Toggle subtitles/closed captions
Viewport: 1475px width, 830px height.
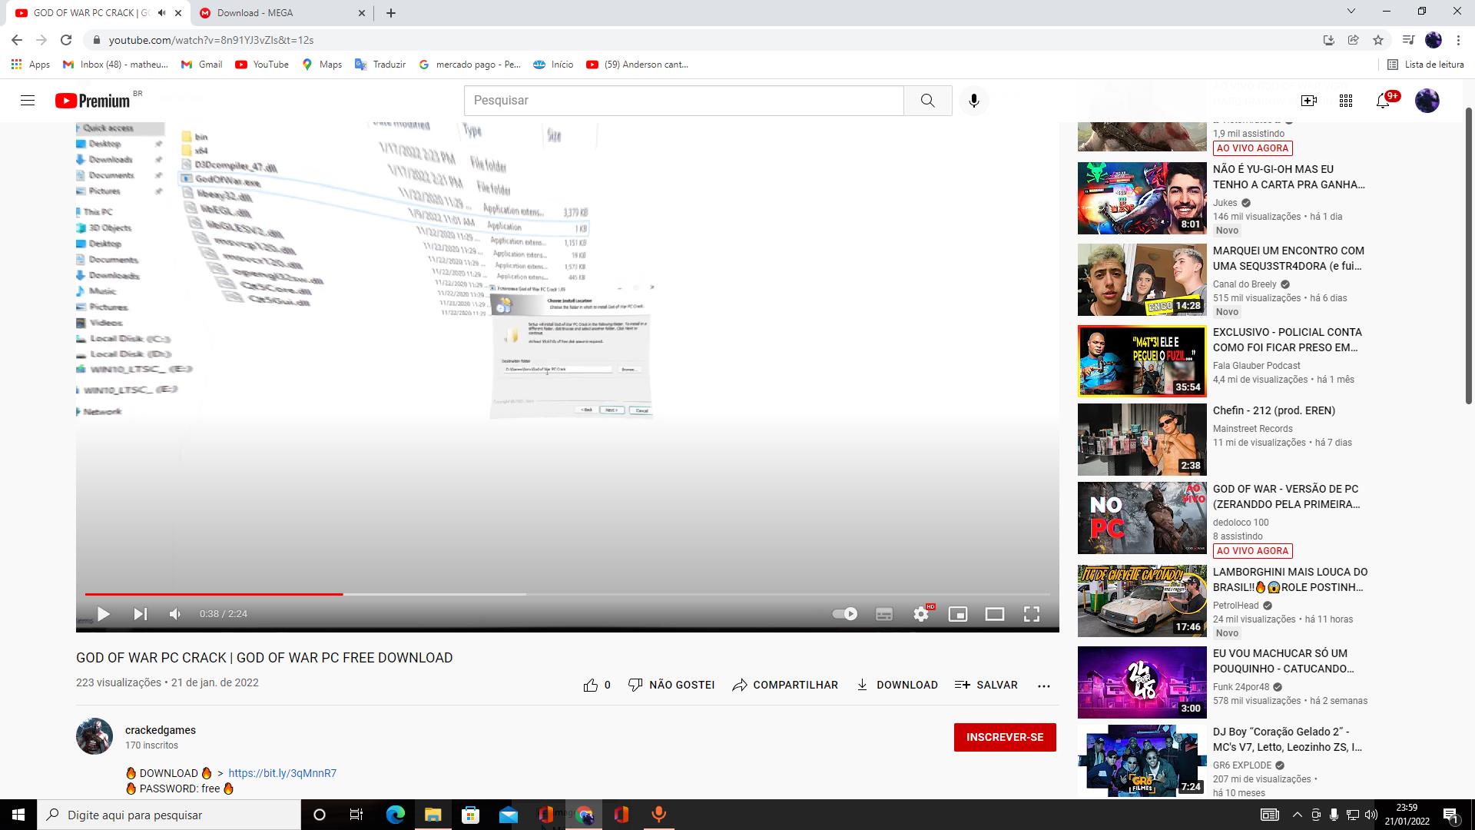(884, 614)
